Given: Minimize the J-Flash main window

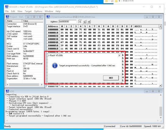Looking at the screenshot, I should [x=144, y=7].
